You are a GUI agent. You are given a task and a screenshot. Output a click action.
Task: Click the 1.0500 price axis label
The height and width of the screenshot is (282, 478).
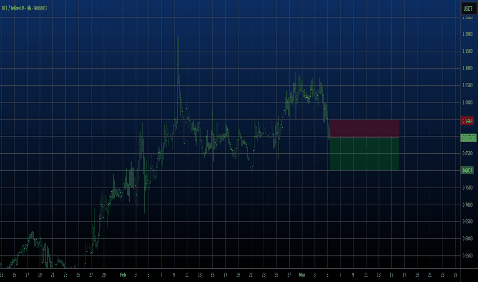467,85
